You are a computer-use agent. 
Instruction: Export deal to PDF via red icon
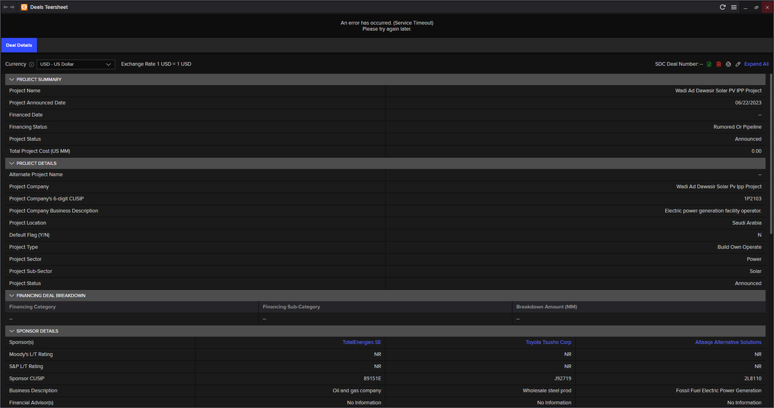click(x=719, y=64)
